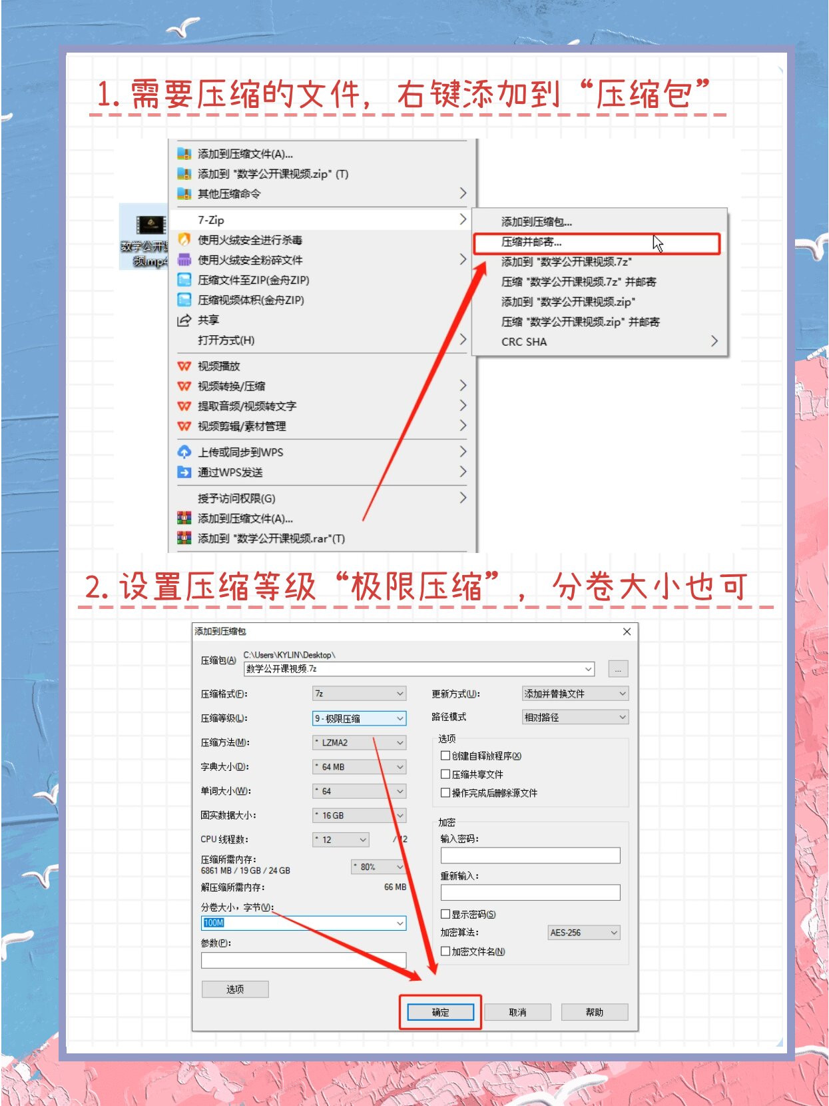Open the 更新方式 dropdown
829x1106 pixels.
(x=575, y=694)
